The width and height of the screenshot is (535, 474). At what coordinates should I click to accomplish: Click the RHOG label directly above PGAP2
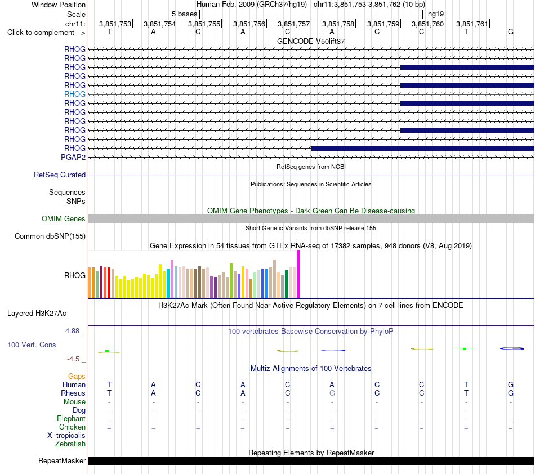click(x=75, y=148)
